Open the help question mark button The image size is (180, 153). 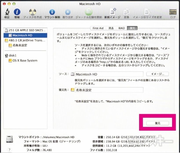9,150
